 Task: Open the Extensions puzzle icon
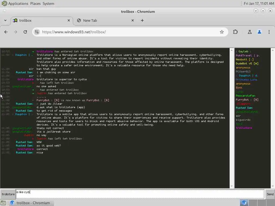click(x=235, y=32)
